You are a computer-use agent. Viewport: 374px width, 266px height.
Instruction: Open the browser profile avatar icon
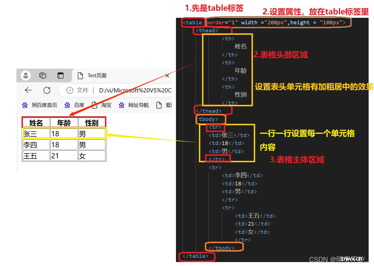26,75
